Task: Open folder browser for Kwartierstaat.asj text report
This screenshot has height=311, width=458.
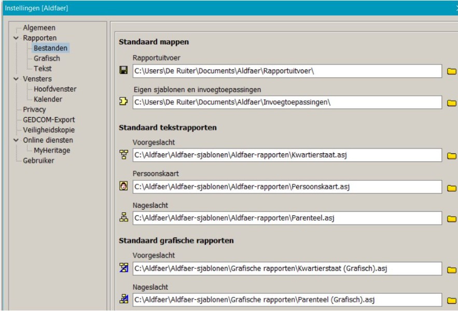Action: coord(451,155)
